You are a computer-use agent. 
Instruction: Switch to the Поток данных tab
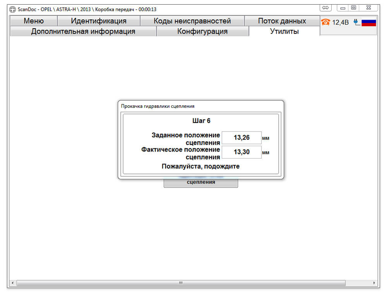tap(282, 21)
